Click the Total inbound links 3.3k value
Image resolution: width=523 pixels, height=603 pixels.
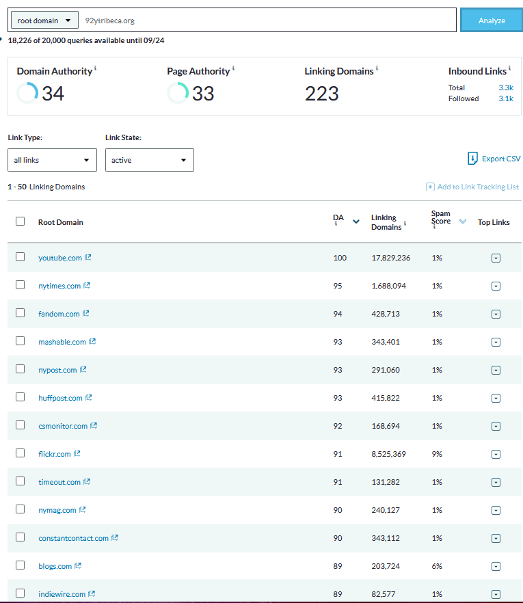pos(506,88)
